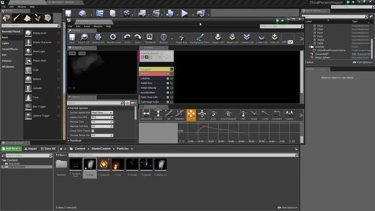Open Cascade Asset menu
The image size is (375, 211).
87,26
